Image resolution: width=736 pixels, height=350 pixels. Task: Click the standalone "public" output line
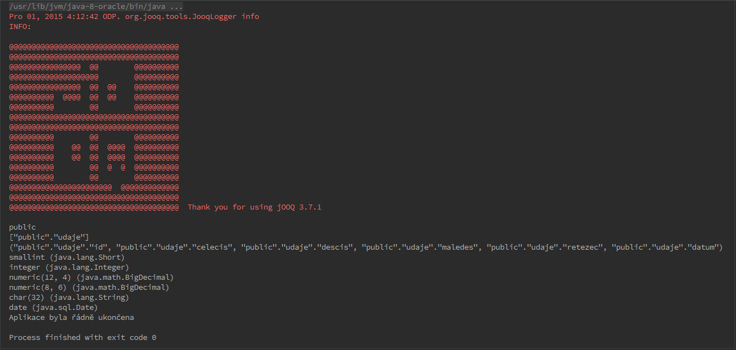[22, 227]
